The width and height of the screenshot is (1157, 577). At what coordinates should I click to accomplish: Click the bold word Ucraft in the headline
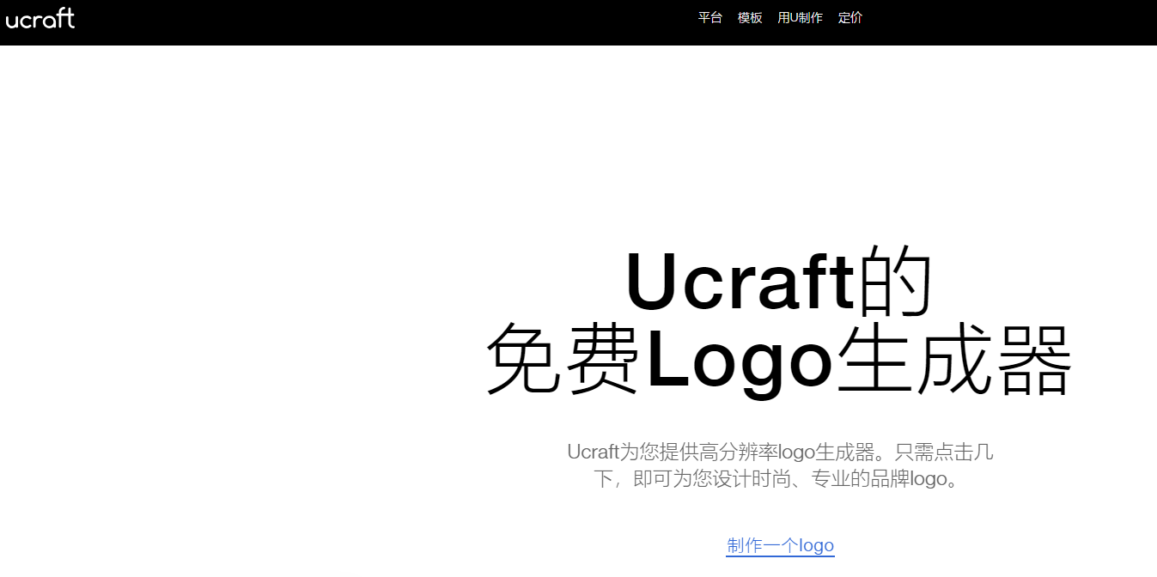click(x=739, y=282)
